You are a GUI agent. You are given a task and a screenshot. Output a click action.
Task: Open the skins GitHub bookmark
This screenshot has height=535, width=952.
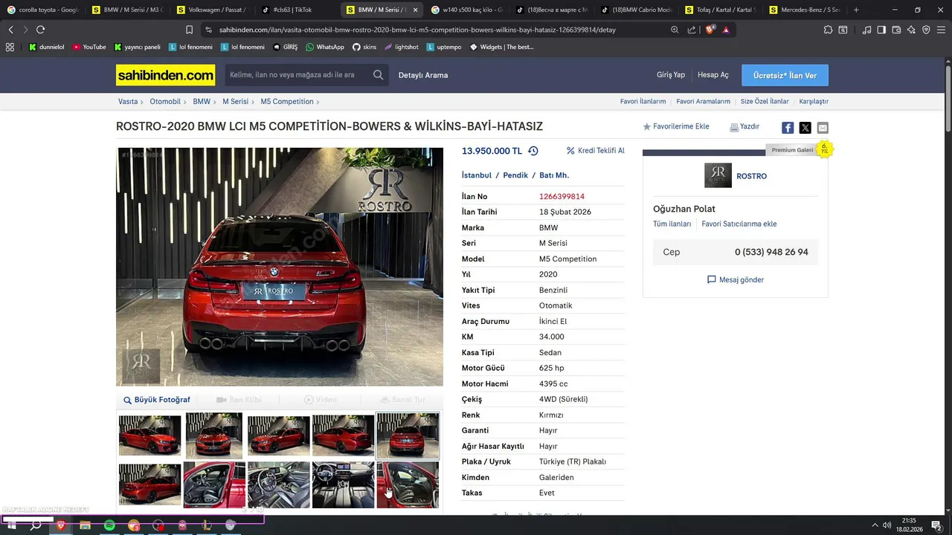pyautogui.click(x=364, y=47)
